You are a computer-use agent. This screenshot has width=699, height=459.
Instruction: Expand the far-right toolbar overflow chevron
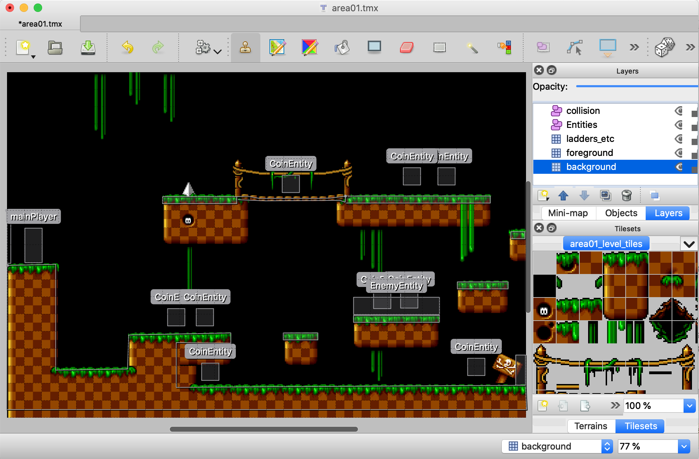(690, 47)
